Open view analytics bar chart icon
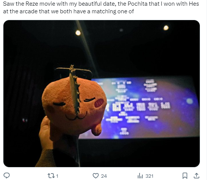This screenshot has height=180, width=207. click(140, 176)
